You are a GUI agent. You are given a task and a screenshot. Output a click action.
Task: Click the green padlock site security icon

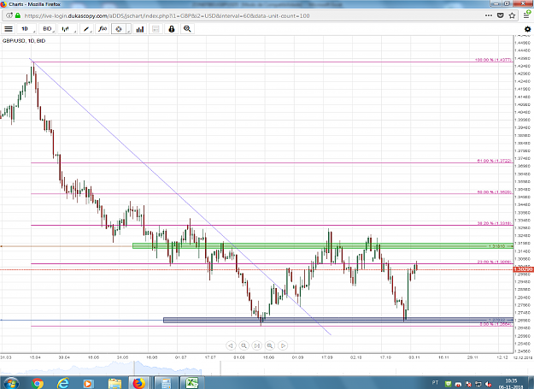click(18, 15)
